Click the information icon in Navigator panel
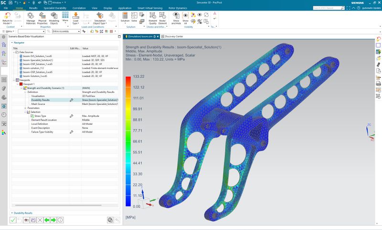382x230 pixels. click(x=60, y=220)
